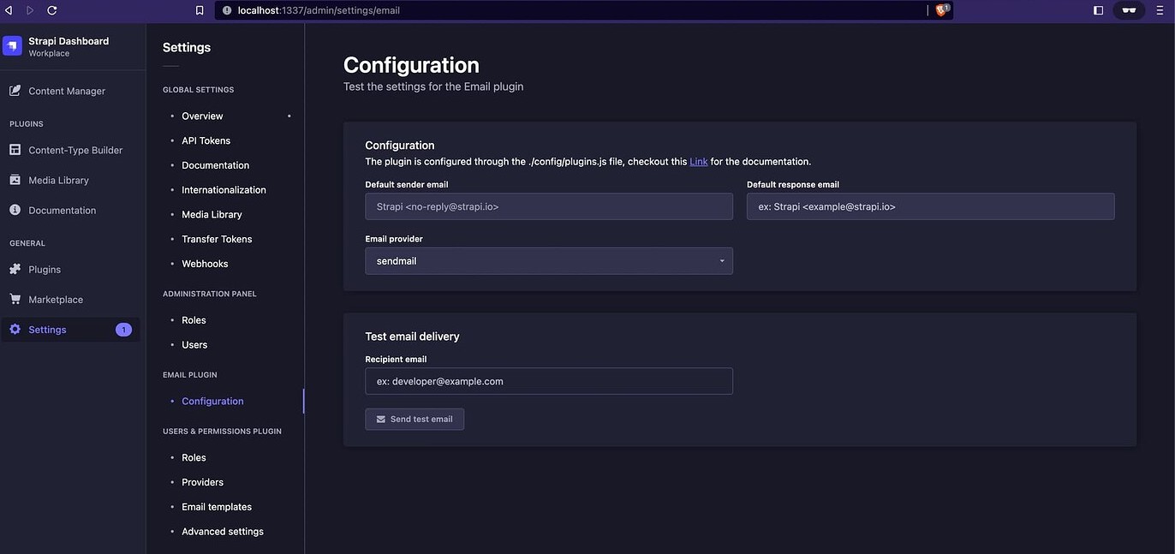
Task: Reload the page using the refresh icon
Action: (x=51, y=10)
